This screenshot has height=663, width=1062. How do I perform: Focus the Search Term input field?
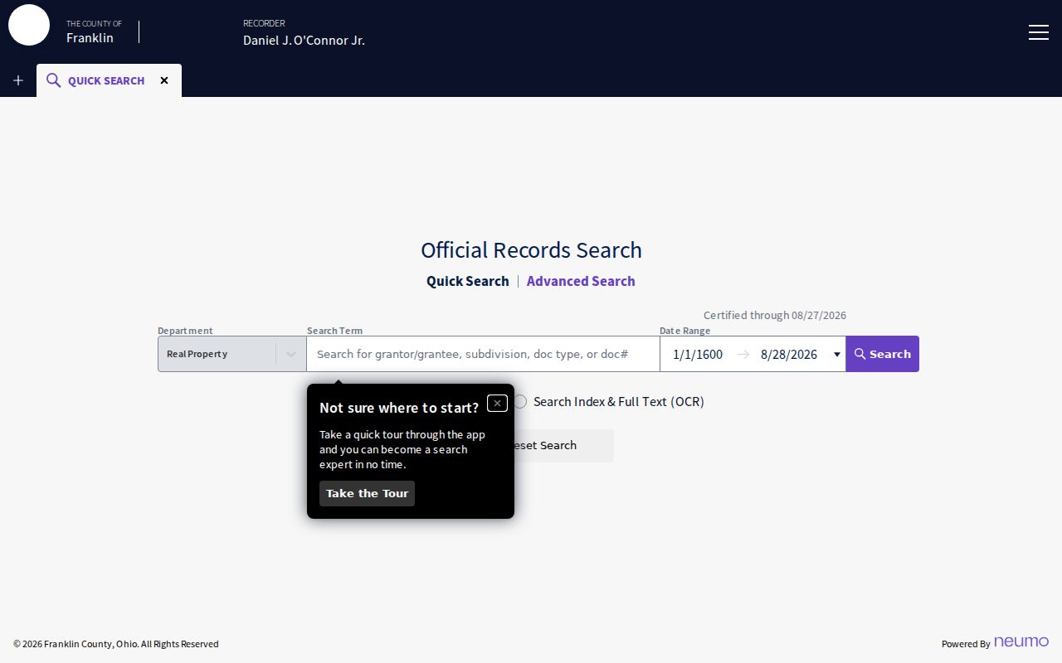pyautogui.click(x=483, y=354)
